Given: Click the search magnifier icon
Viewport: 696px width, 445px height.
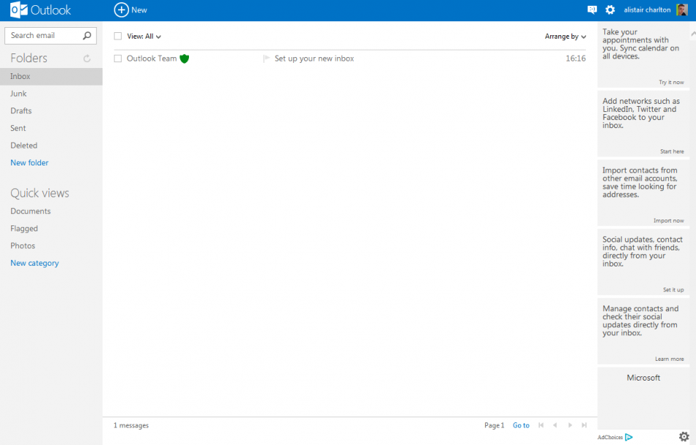Looking at the screenshot, I should [x=87, y=35].
